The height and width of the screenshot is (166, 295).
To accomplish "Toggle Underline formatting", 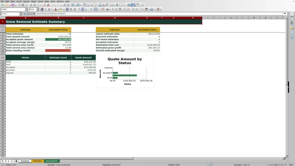I will (49, 9).
